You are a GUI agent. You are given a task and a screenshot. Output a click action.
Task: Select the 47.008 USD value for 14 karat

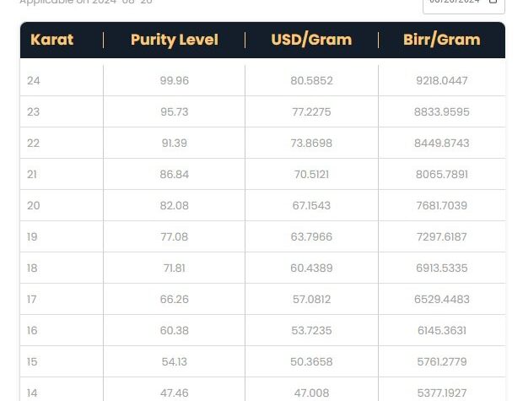coord(311,393)
